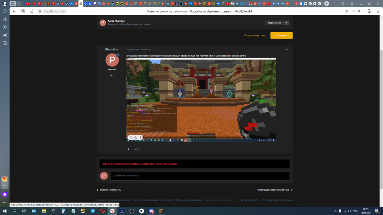Open image overlay vertical dots menu
This screenshot has width=383, height=215.
(141, 137)
